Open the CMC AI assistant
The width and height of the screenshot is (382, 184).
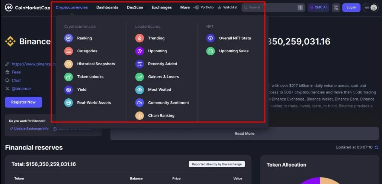pyautogui.click(x=318, y=7)
